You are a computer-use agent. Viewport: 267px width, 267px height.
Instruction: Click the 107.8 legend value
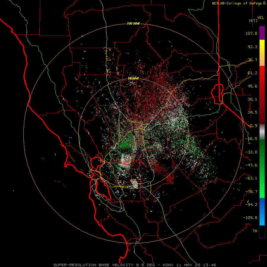(251, 33)
